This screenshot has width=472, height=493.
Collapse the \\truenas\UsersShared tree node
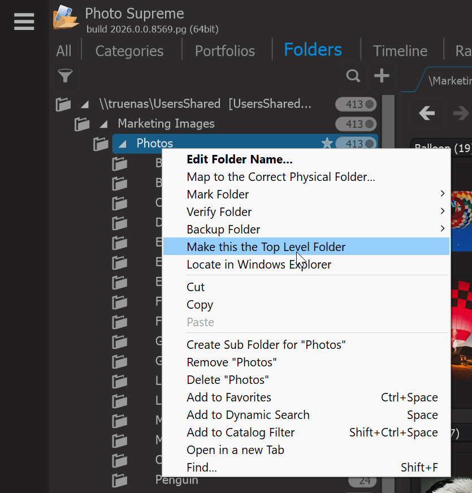[x=85, y=105]
